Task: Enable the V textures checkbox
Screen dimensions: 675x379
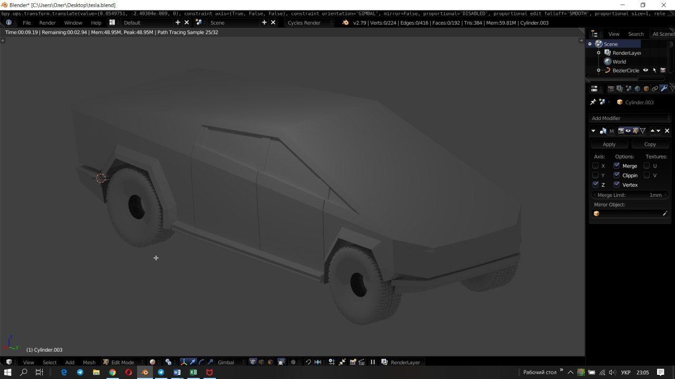Action: point(647,175)
